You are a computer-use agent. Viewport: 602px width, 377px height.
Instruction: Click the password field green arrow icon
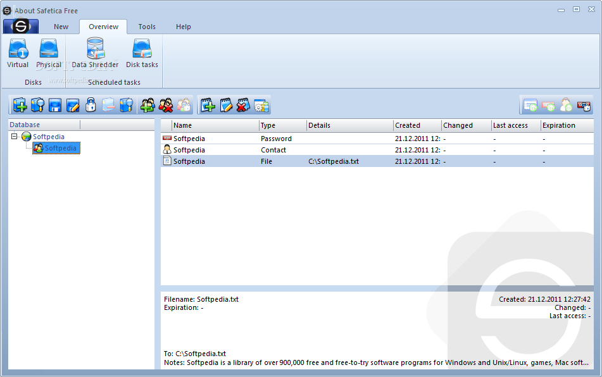[x=548, y=105]
